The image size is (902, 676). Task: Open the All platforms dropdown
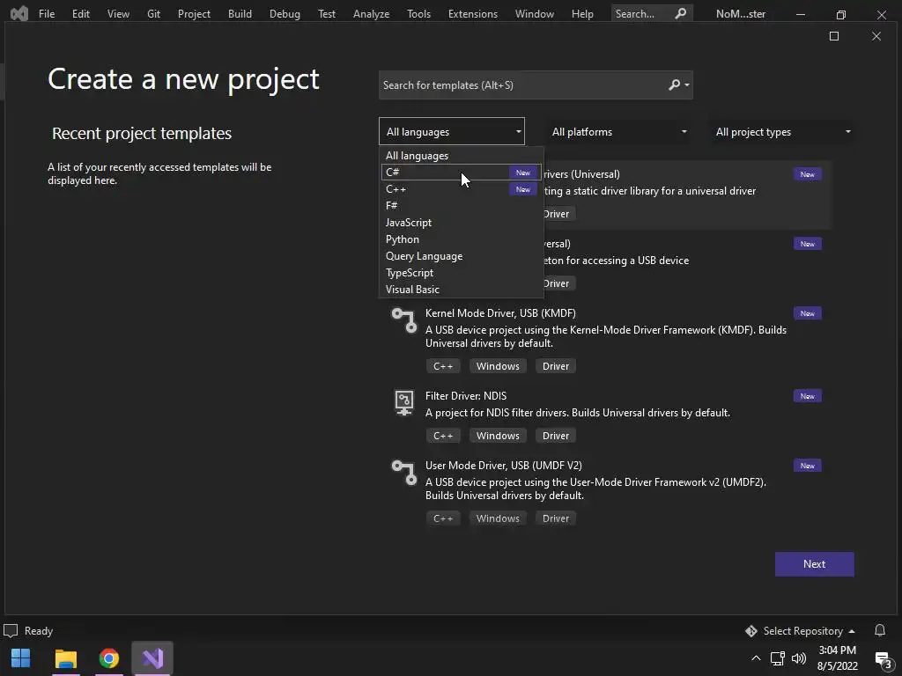617,132
